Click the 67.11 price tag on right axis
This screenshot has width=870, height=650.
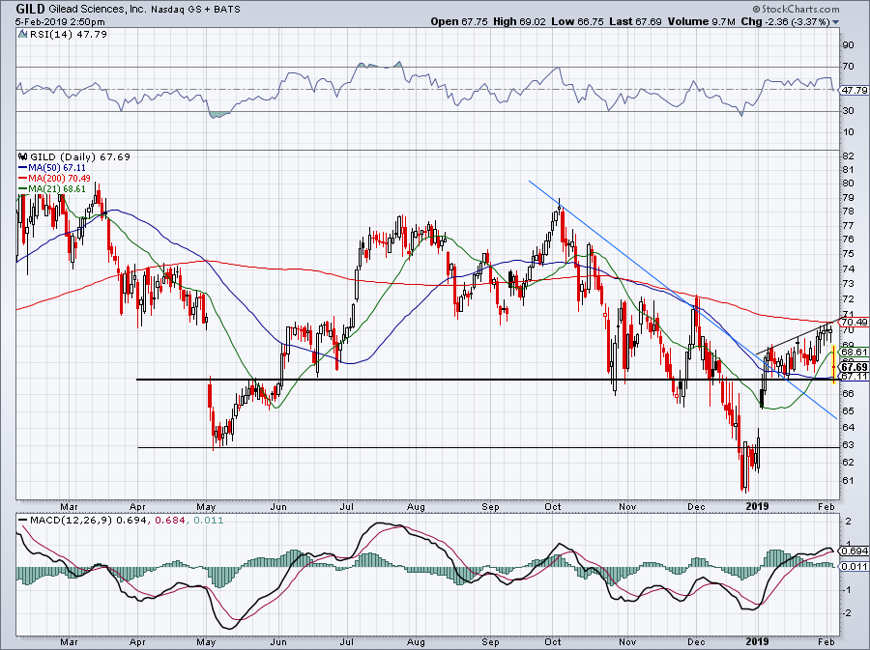[854, 377]
